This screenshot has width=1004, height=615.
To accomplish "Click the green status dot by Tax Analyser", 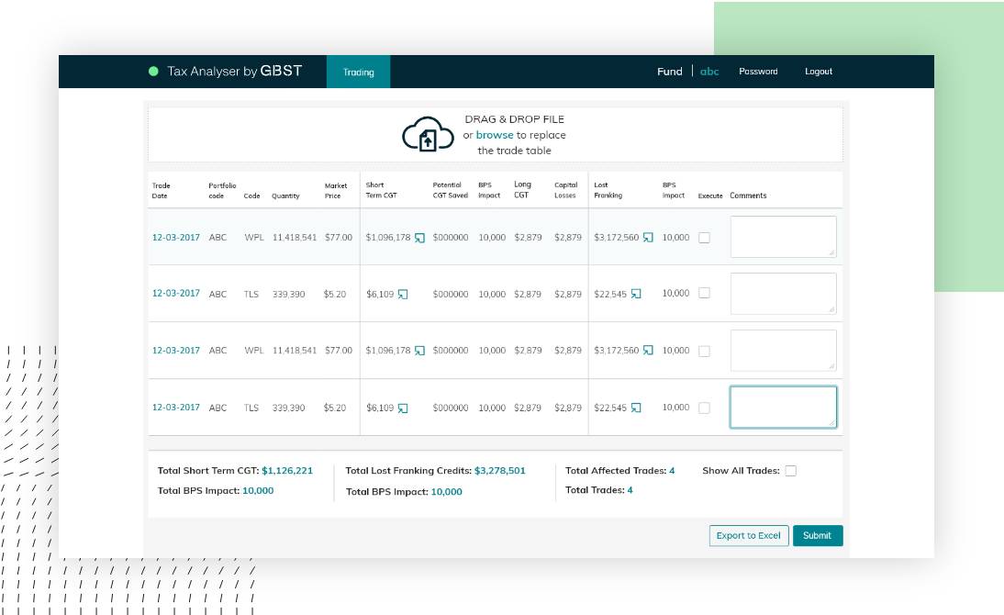I will click(x=153, y=72).
